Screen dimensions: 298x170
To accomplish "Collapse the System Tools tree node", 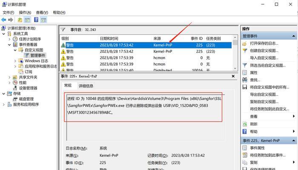I will 3,34.
